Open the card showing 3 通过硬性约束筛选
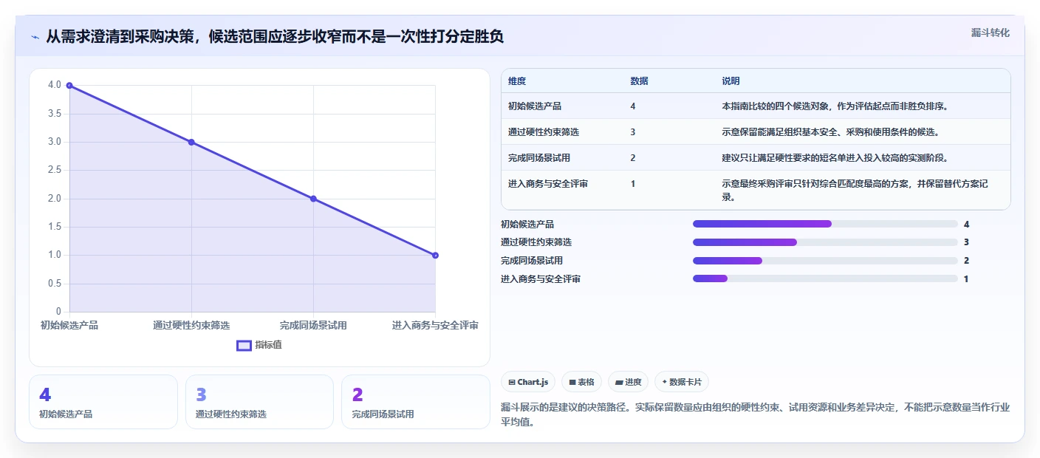Viewport: 1040px width, 458px height. coord(260,402)
